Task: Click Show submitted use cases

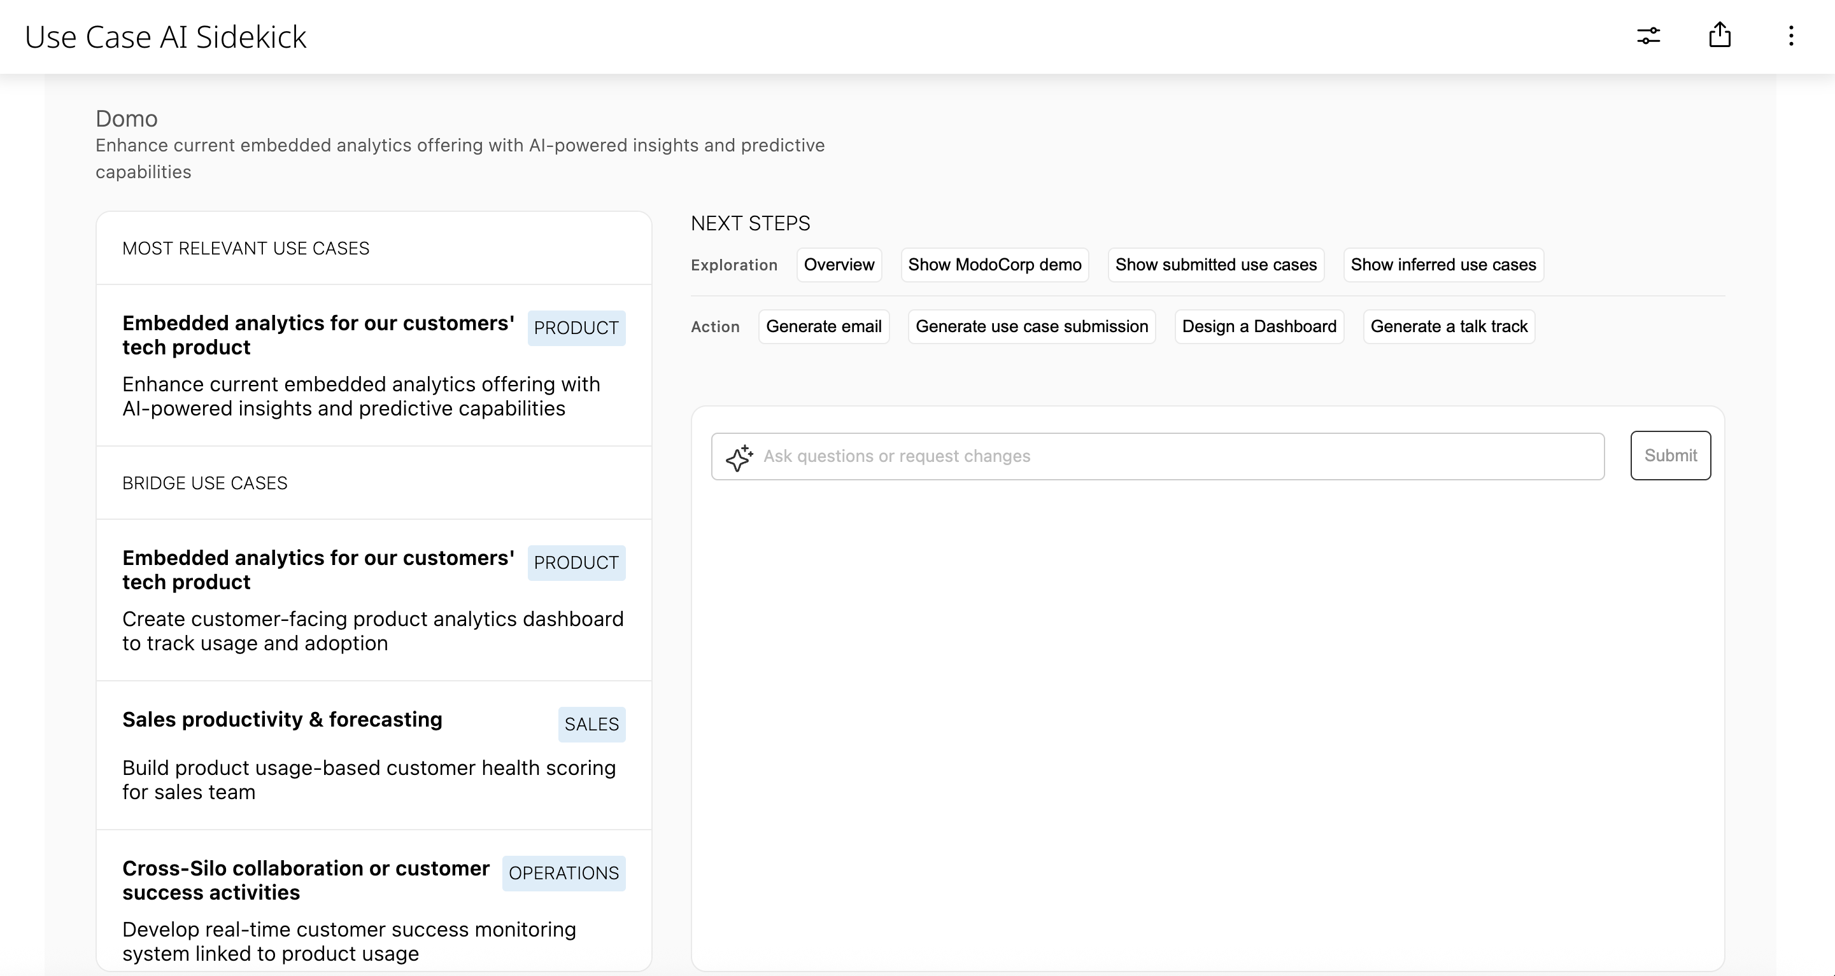Action: (1215, 264)
